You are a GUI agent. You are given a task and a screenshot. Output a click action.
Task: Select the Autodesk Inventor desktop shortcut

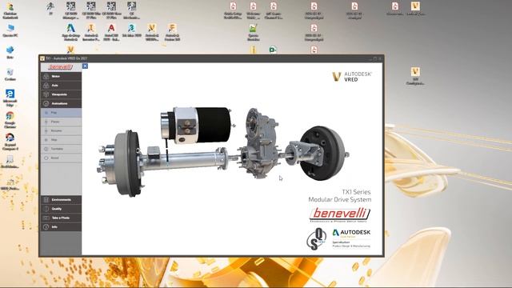90,32
